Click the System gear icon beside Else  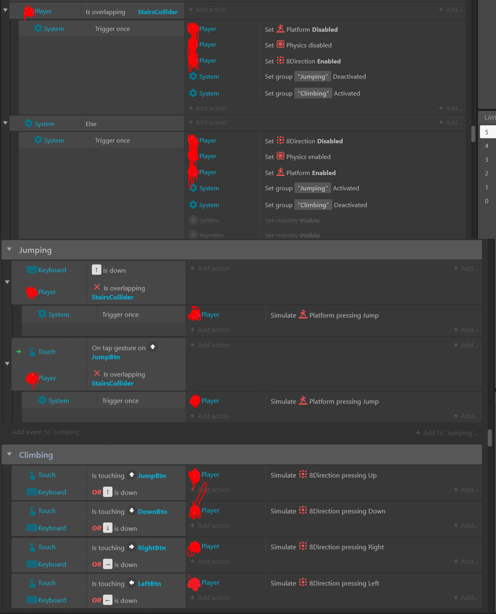coord(29,123)
